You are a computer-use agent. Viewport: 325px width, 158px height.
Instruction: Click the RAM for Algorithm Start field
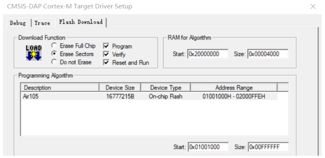(x=208, y=54)
